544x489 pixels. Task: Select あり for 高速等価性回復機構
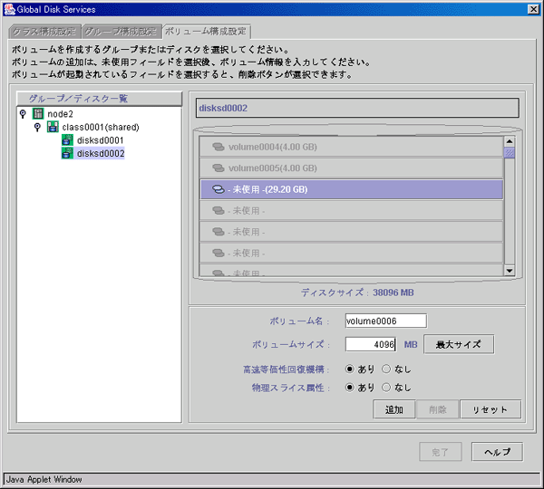pyautogui.click(x=350, y=369)
